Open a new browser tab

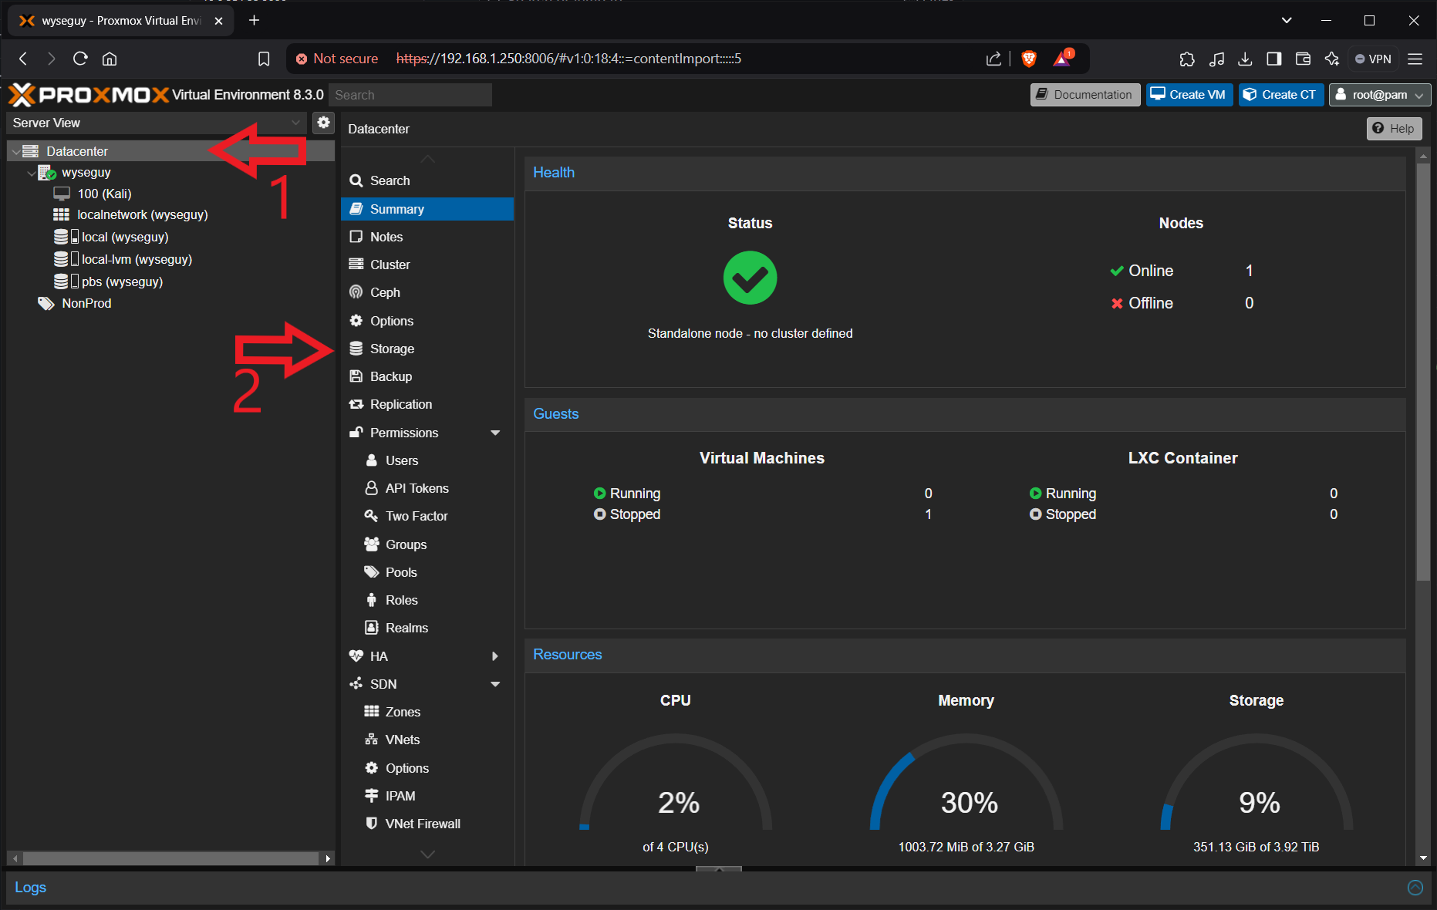tap(254, 20)
